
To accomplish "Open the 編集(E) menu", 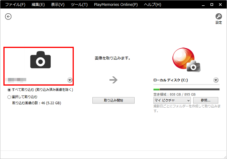I will (x=38, y=5).
